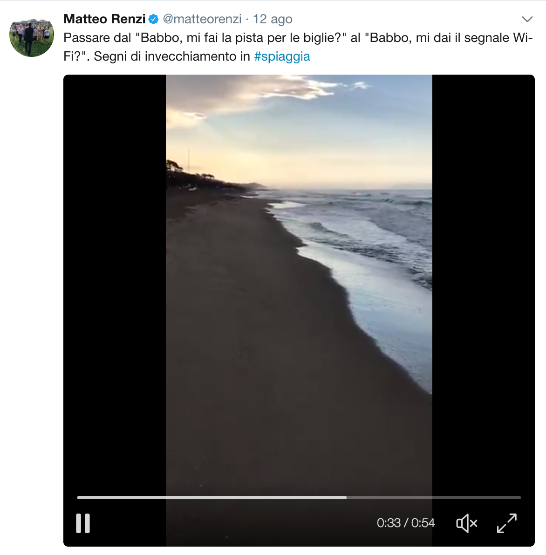
Task: Open the tweet options chevron menu
Action: point(527,19)
